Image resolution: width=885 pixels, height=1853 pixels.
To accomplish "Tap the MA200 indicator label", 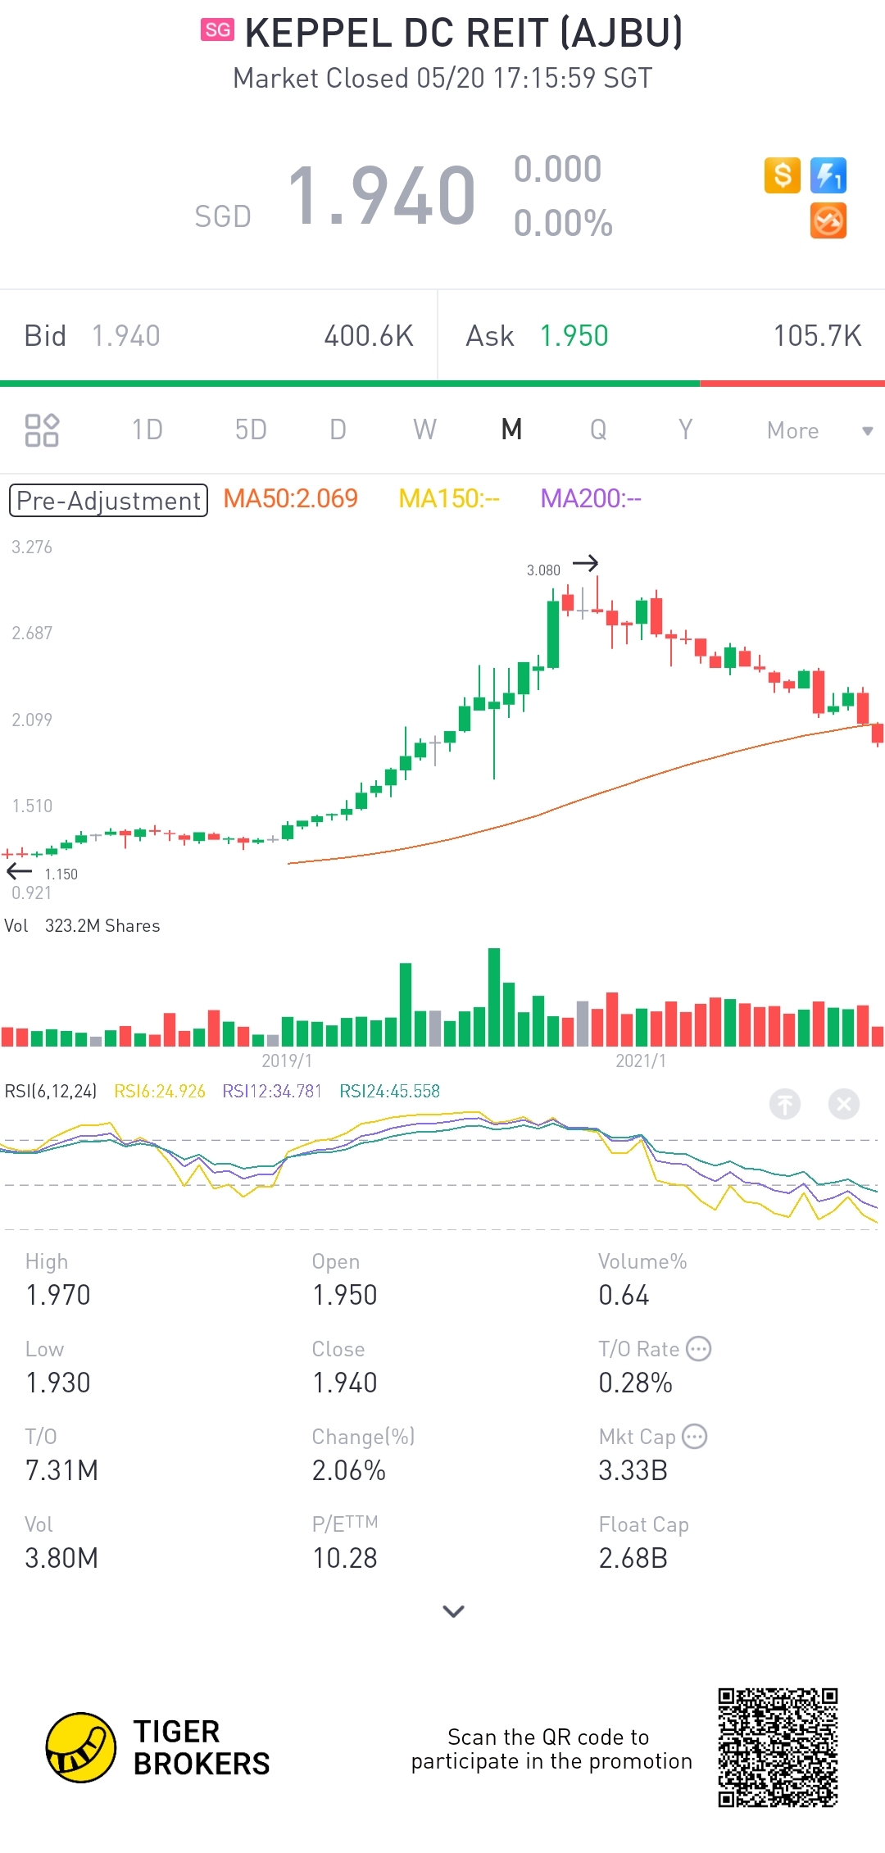I will 591,498.
